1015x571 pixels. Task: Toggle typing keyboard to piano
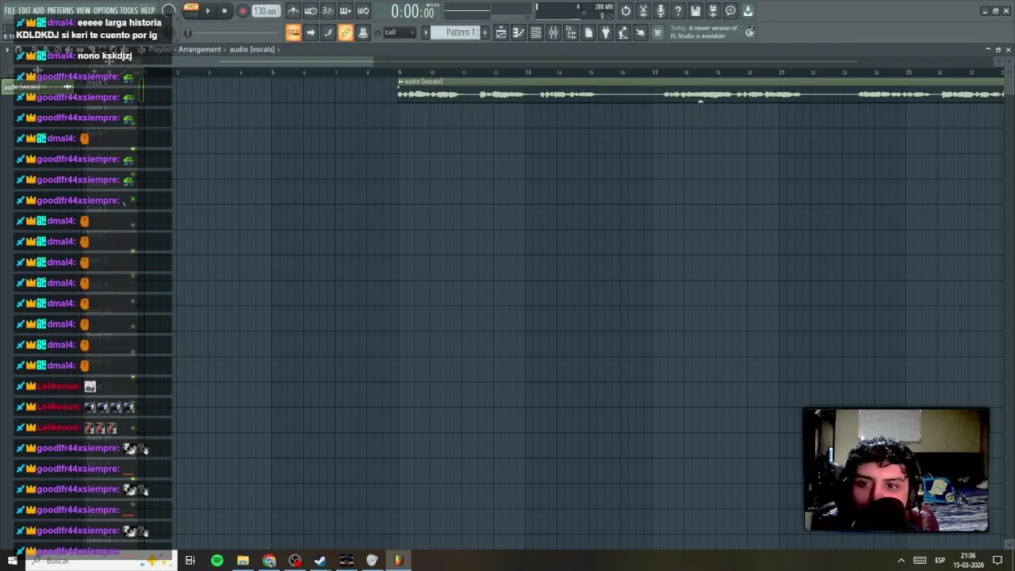click(x=293, y=33)
